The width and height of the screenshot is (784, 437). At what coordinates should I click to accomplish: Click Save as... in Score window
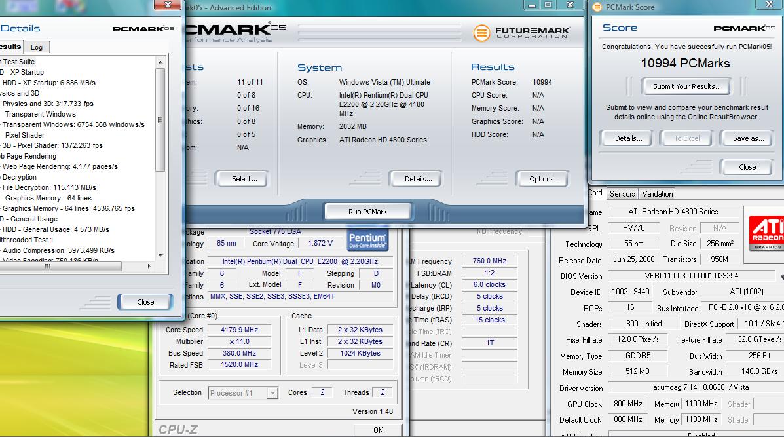tap(748, 138)
